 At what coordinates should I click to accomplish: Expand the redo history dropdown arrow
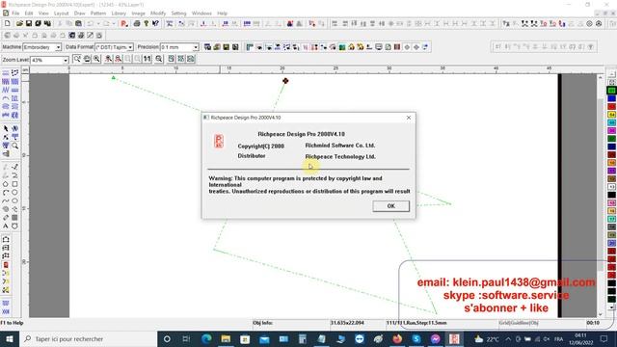pyautogui.click(x=114, y=23)
